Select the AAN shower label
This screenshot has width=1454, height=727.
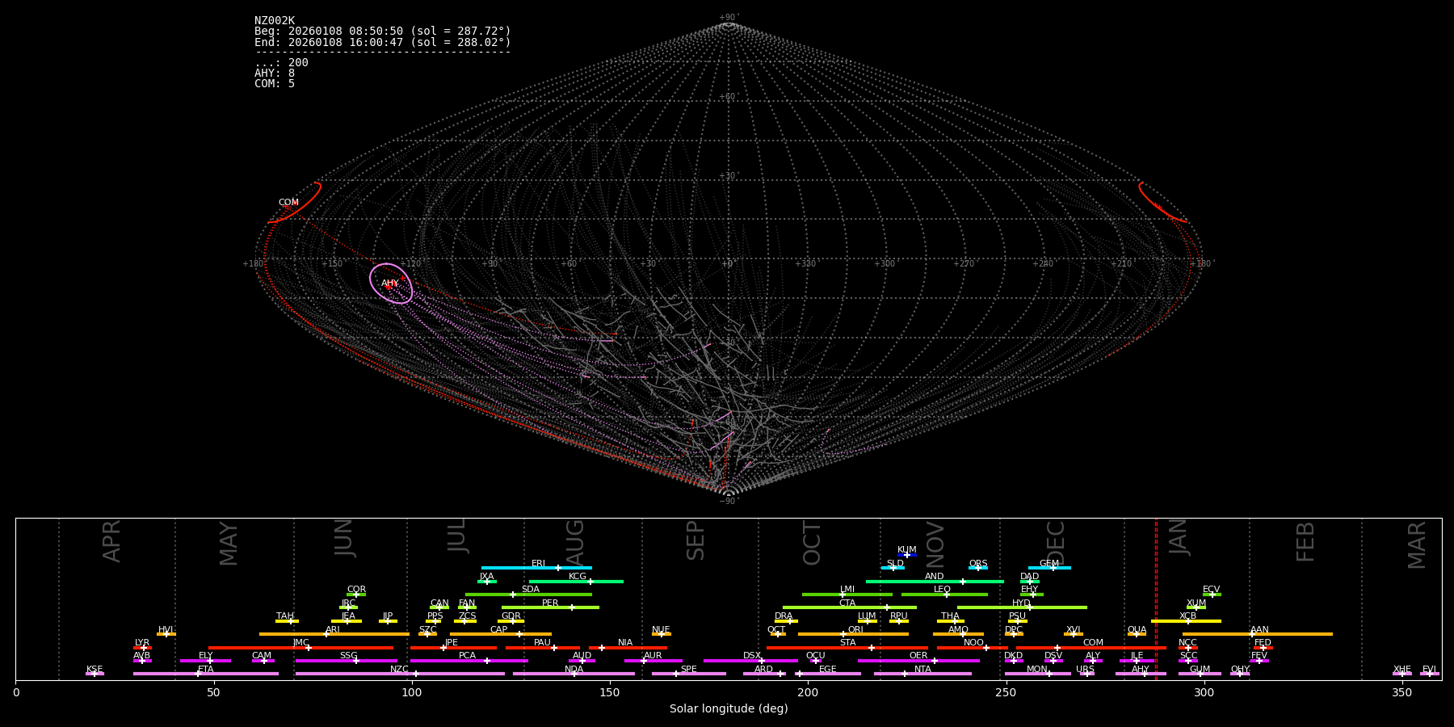point(1260,630)
